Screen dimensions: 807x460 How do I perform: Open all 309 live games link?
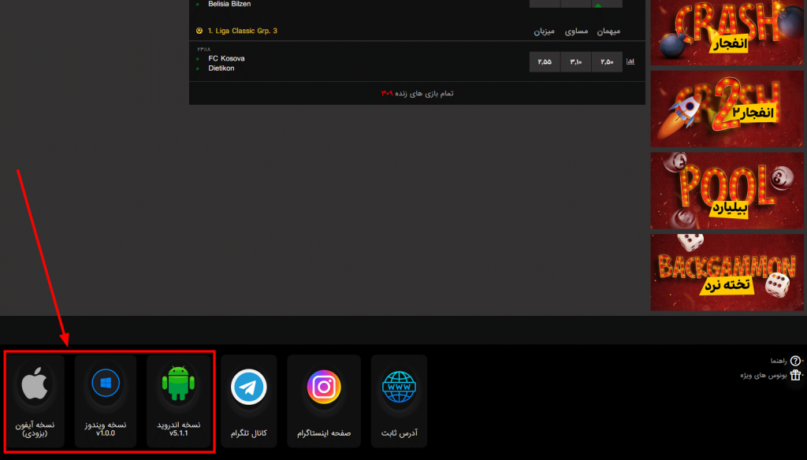[417, 93]
